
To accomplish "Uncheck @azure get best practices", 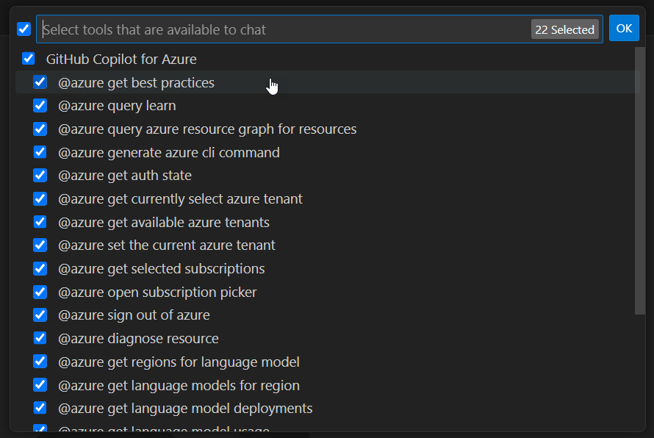I will 40,82.
